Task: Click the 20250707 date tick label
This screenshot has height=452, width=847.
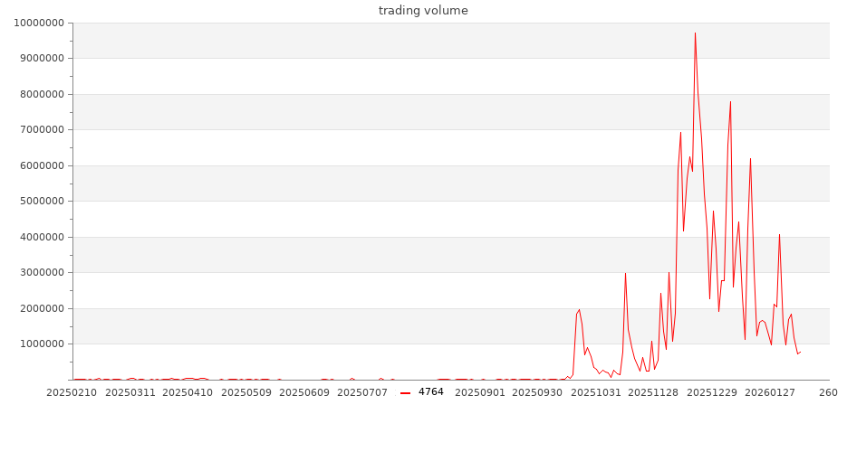Action: [362, 393]
